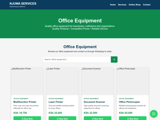Viewport: 160px width, 120px height.
Task: Click the Multifunction Printer broken image thumbnail
Action: [27, 81]
